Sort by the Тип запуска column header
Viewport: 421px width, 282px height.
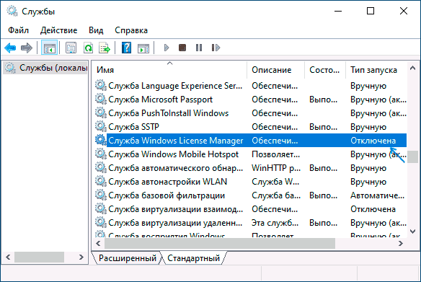(376, 70)
